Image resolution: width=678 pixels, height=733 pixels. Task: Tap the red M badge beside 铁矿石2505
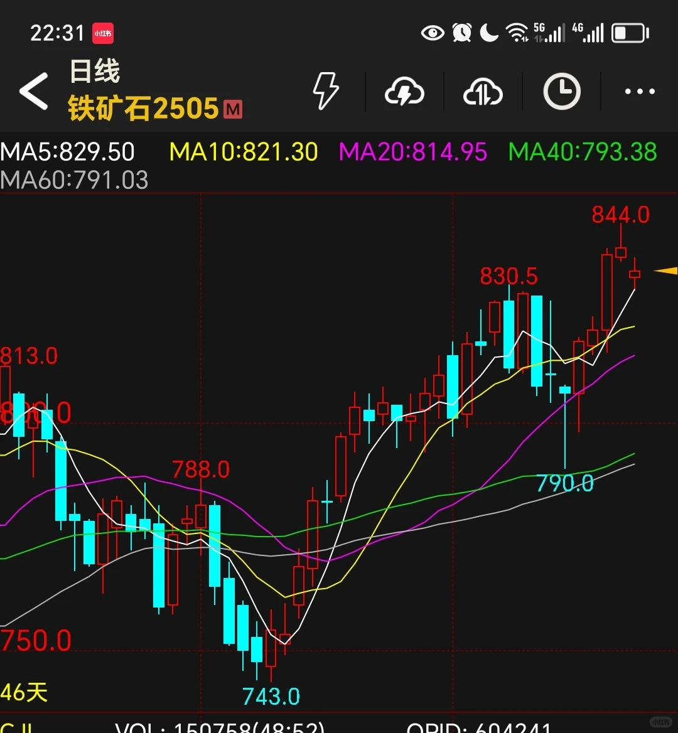(x=233, y=109)
